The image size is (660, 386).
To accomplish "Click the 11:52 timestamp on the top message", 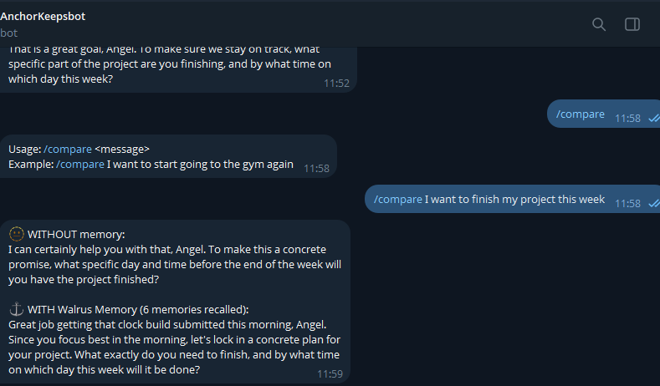I will [336, 84].
